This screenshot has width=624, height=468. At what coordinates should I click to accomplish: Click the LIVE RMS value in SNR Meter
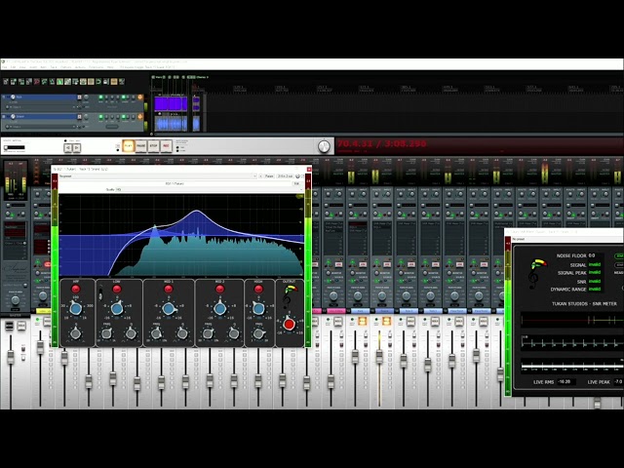567,381
